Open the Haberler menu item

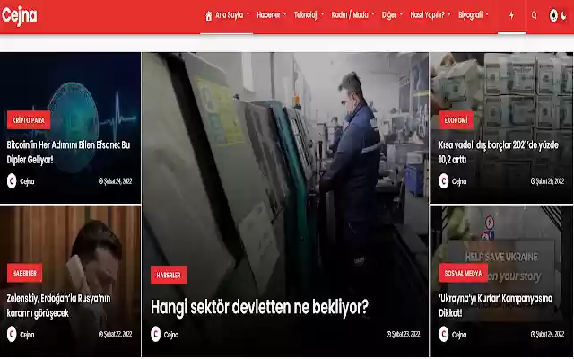[268, 15]
